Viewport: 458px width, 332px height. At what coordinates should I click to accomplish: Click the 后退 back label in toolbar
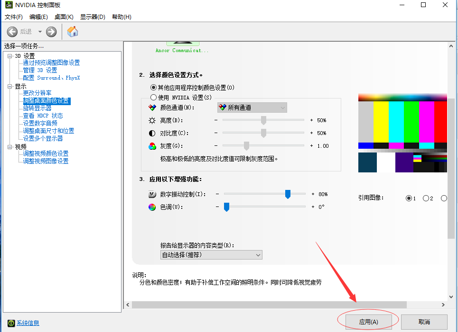pyautogui.click(x=26, y=31)
